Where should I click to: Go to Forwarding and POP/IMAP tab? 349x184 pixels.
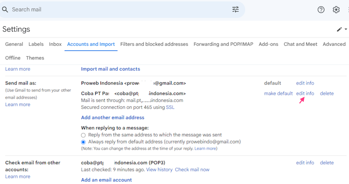[x=223, y=44]
